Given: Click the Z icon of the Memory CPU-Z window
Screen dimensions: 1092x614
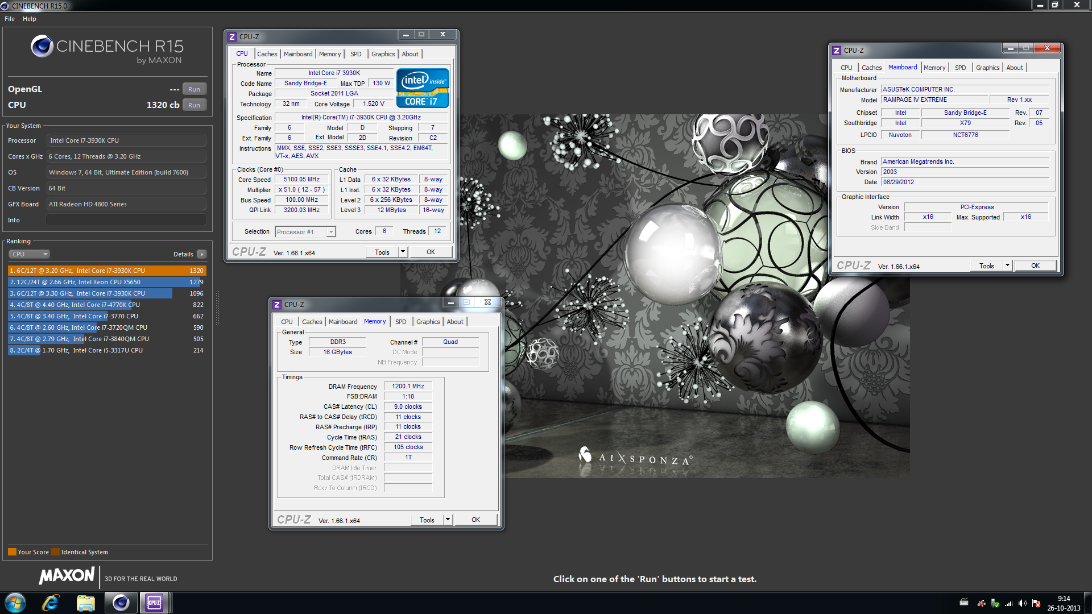Looking at the screenshot, I should (277, 305).
